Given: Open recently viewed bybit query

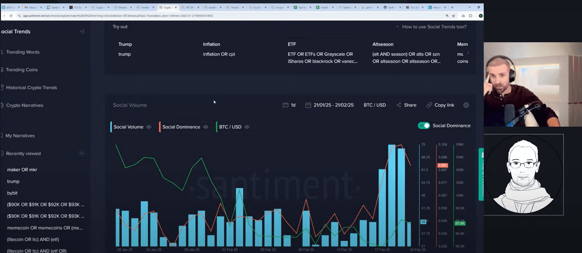Looking at the screenshot, I should click(13, 193).
